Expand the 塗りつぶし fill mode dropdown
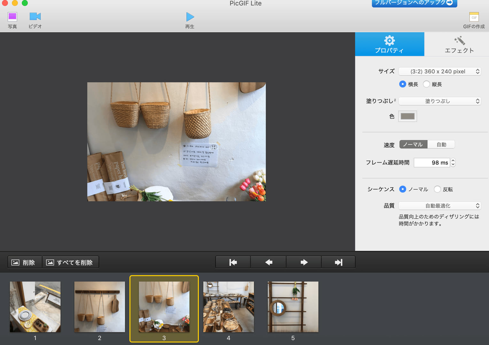The width and height of the screenshot is (489, 345). click(x=439, y=101)
